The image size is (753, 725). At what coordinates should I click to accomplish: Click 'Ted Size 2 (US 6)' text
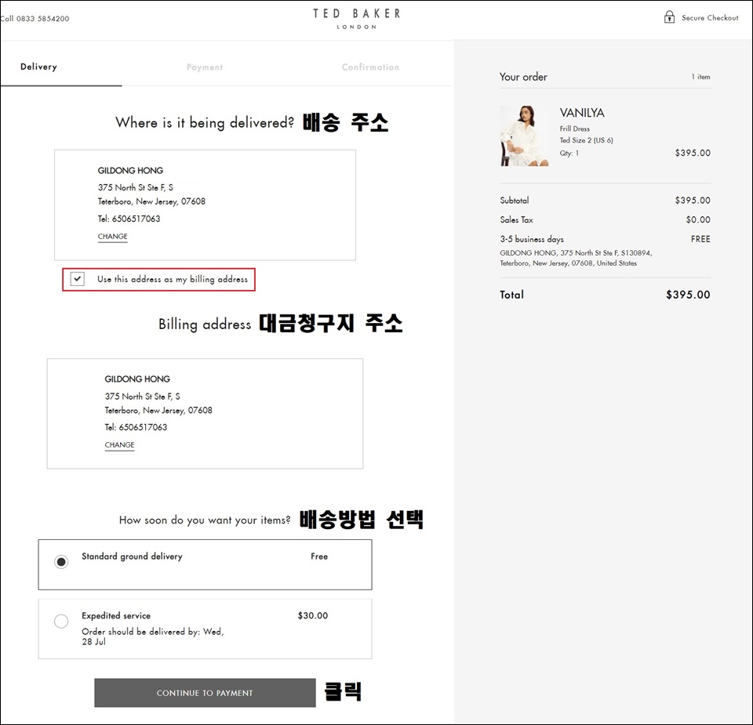(x=586, y=140)
